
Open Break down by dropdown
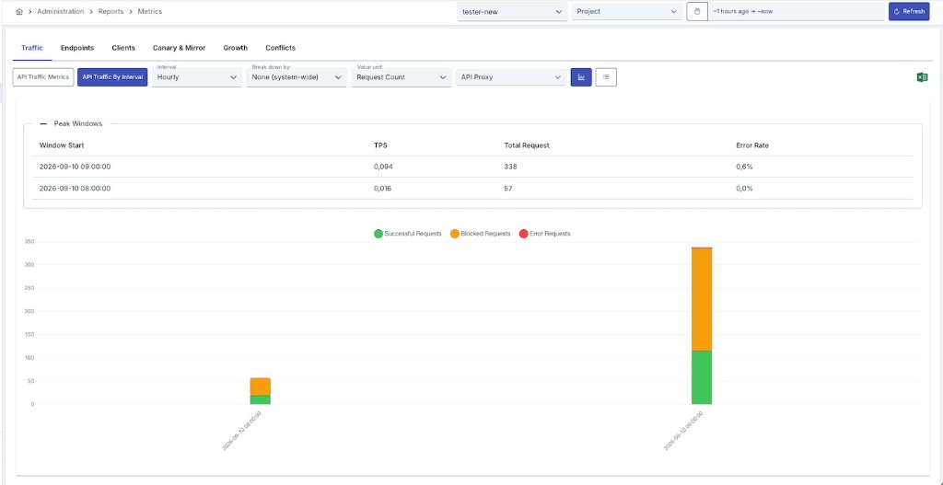click(297, 77)
